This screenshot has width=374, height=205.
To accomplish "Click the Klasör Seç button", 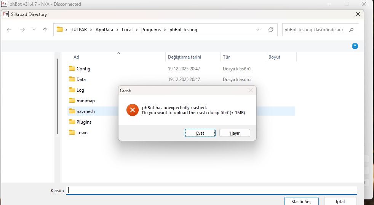I will pos(301,201).
